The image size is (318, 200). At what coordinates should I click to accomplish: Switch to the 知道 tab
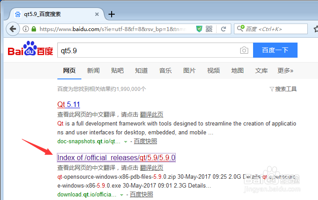pyautogui.click(x=141, y=71)
